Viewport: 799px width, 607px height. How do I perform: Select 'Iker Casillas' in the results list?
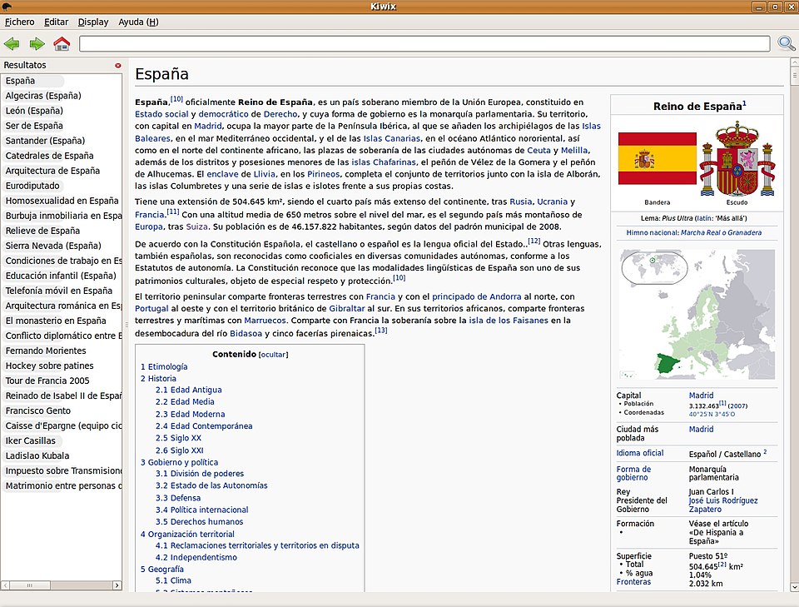pos(31,440)
